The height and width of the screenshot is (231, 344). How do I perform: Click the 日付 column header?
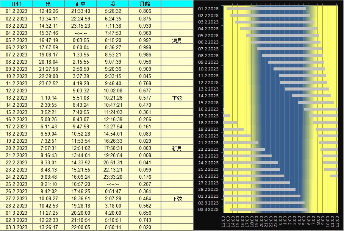click(16, 4)
